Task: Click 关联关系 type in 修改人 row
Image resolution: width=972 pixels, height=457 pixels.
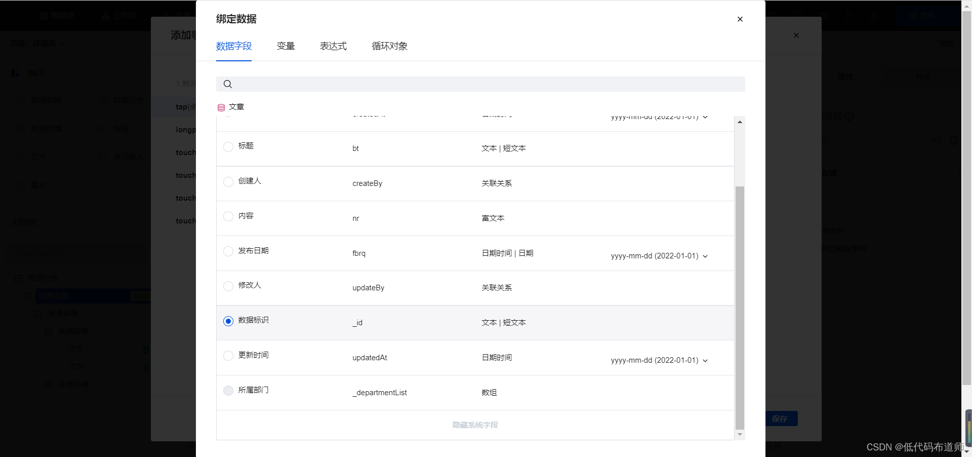Action: coord(497,288)
